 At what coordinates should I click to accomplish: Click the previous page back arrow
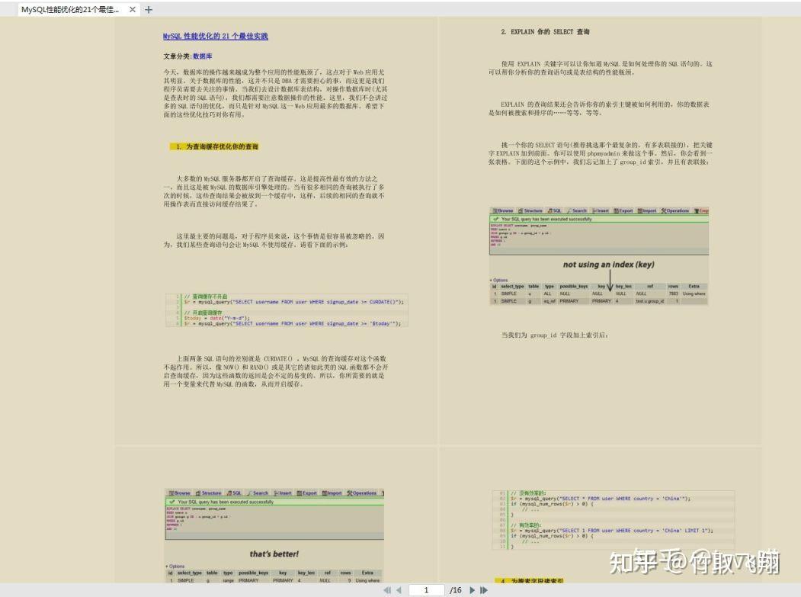point(399,589)
